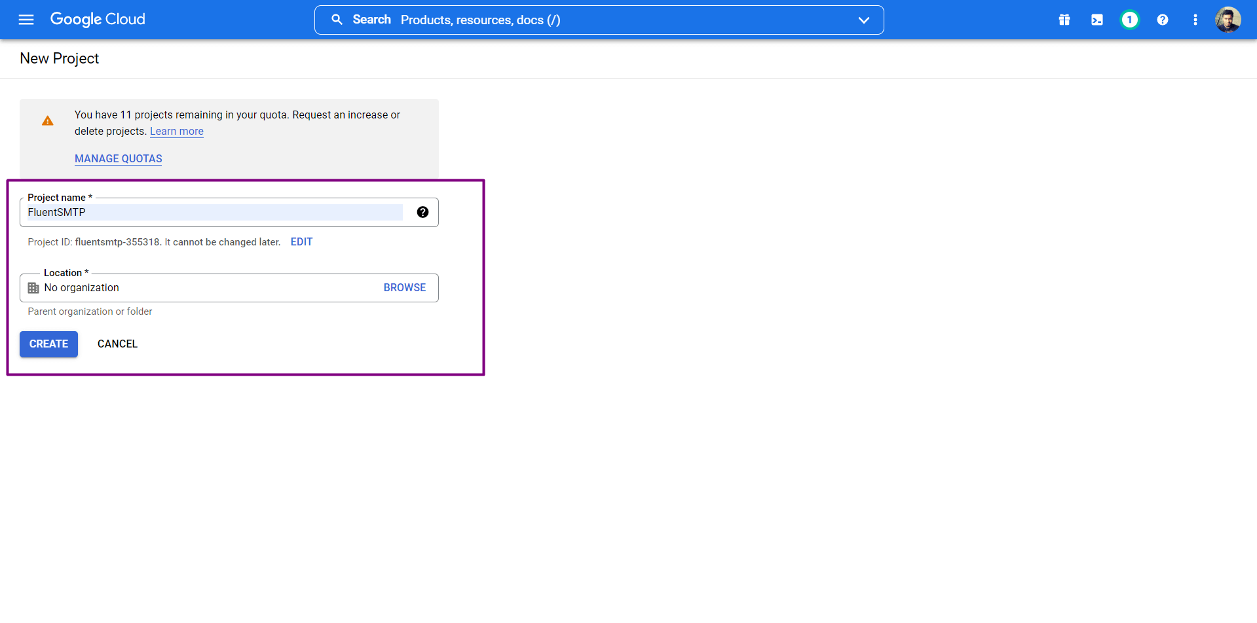This screenshot has height=623, width=1257.
Task: Click the CREATE button
Action: tap(48, 344)
